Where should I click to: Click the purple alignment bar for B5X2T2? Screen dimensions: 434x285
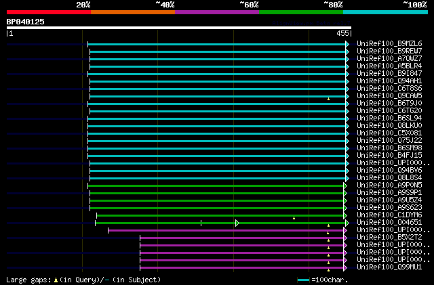tap(241, 238)
